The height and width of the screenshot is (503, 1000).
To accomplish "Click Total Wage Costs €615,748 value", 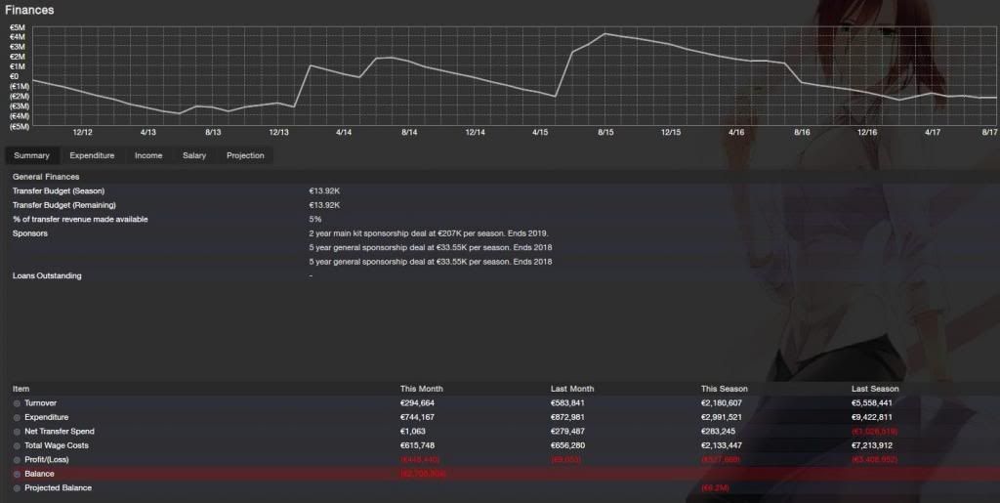I will click(x=417, y=445).
